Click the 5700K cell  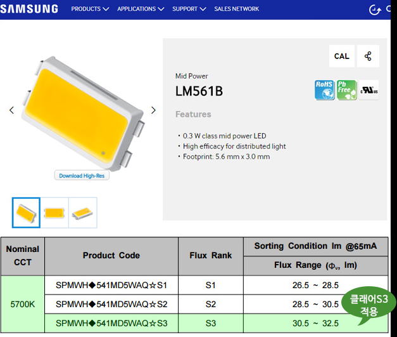[23, 304]
